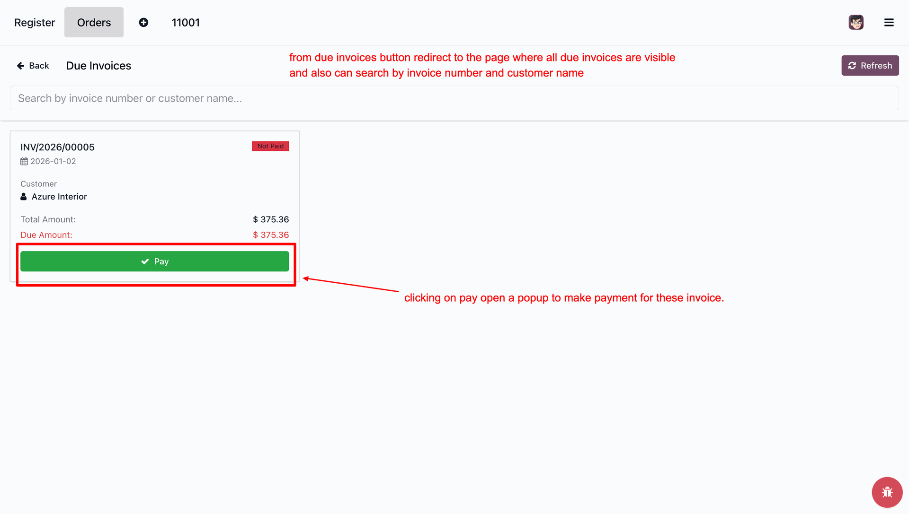Refresh the due invoices list
The height and width of the screenshot is (514, 909).
pos(870,66)
